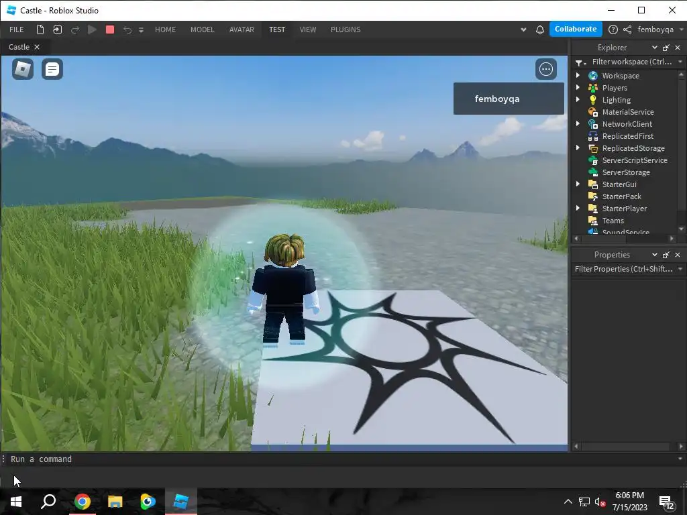Expand the Players tree node
This screenshot has width=687, height=515.
click(x=578, y=88)
